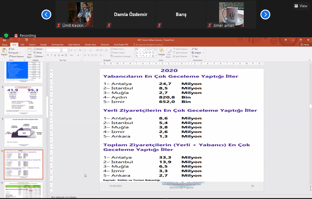Screen dimensions: 312x199
Task: Open the Zoom View button
Action: tap(301, 6)
